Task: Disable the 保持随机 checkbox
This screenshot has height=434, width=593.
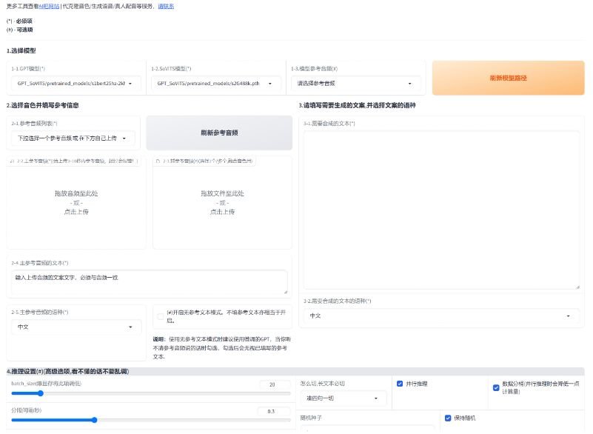Action: (448, 418)
